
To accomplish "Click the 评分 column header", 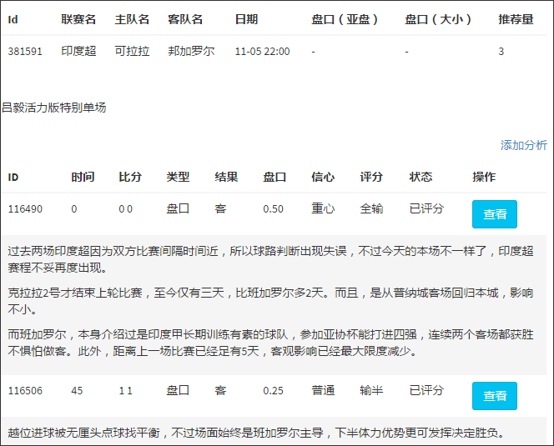I will 371,177.
